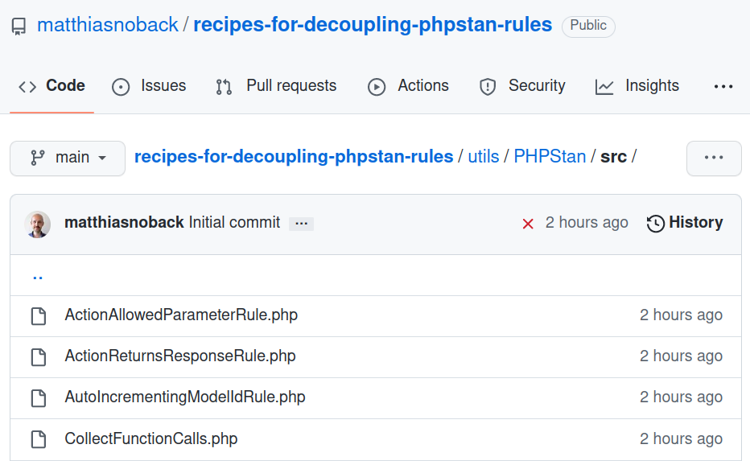Viewport: 750px width, 461px height.
Task: Click timestamp in ActionAllowedParameterRule.php row
Action: [x=681, y=315]
